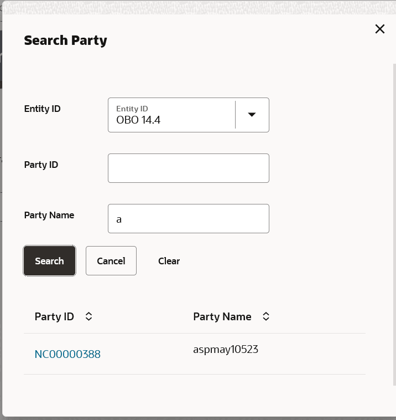The width and height of the screenshot is (396, 420).
Task: Click the Search Party dialog title
Action: (x=65, y=40)
